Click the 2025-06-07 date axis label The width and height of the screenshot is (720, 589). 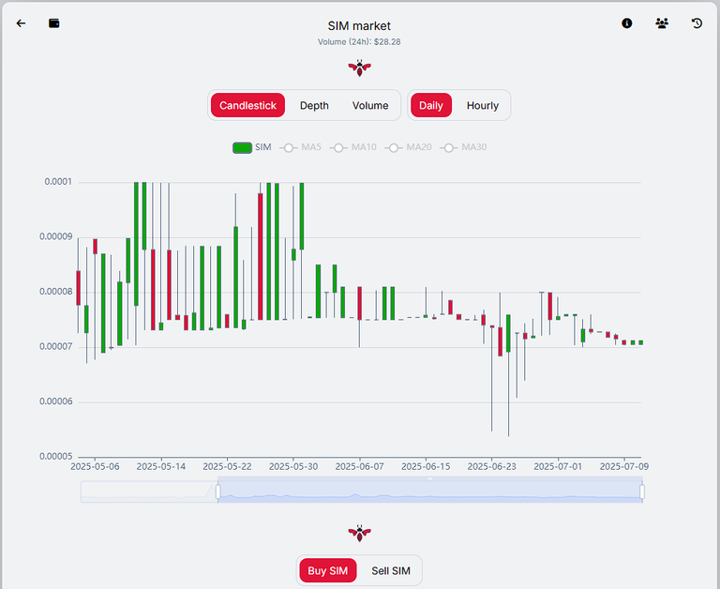pos(360,466)
